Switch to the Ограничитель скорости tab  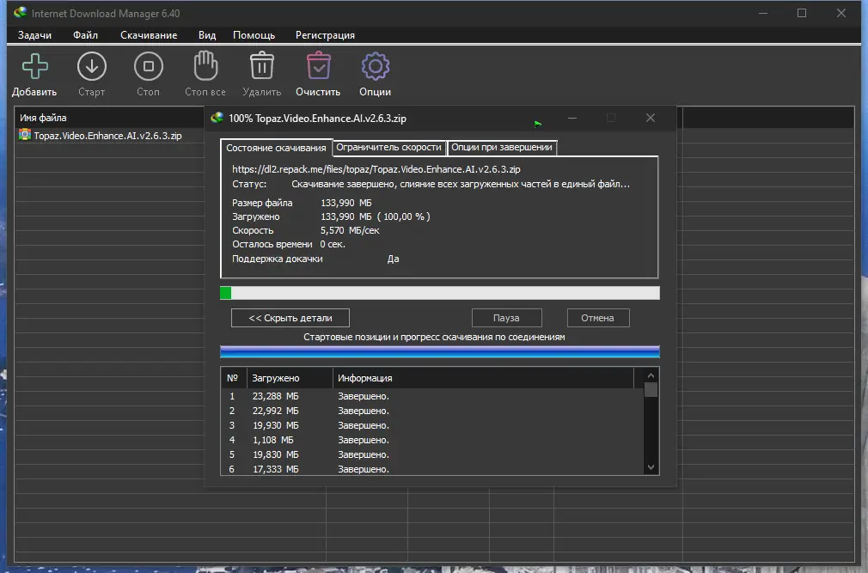point(388,147)
